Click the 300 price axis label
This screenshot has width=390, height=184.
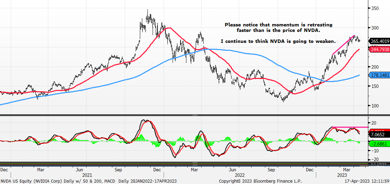click(x=375, y=28)
